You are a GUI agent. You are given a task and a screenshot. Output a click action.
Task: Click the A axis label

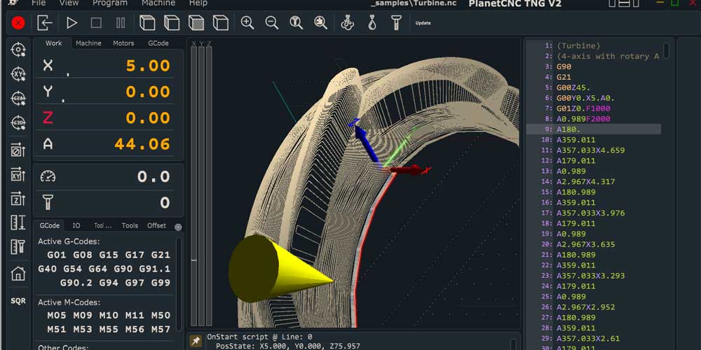pos(48,144)
